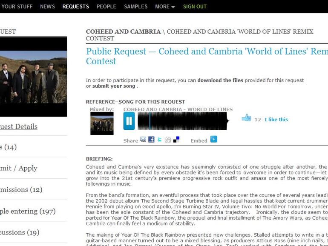The image size is (328, 246).
Task: Click the Embed label
Action: tap(199, 140)
